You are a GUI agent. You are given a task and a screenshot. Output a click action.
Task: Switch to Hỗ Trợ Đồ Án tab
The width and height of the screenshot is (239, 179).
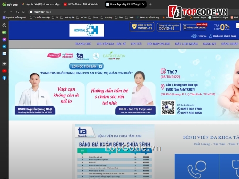(x=81, y=4)
